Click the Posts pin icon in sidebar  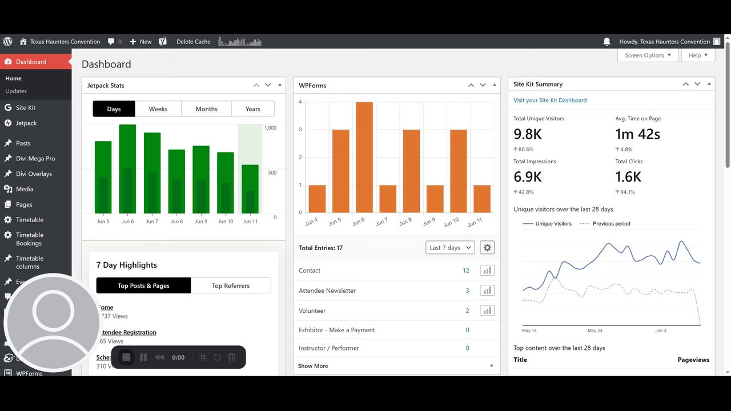pos(8,143)
